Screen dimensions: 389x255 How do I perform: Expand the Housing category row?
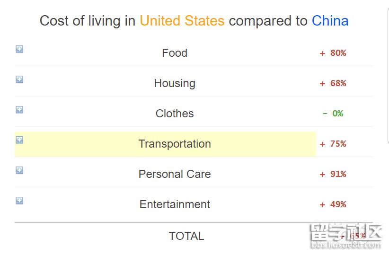pos(19,79)
